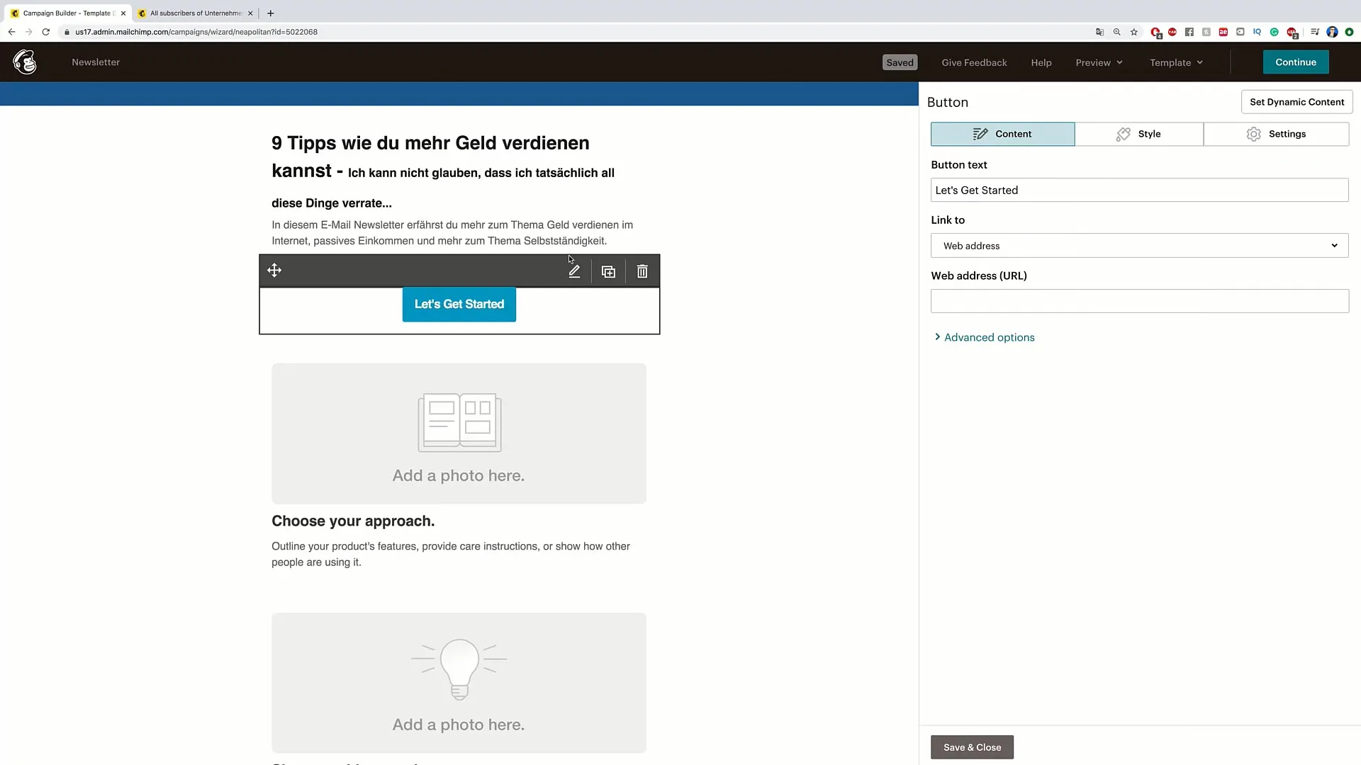Click the Google Translate icon in address bar

click(1100, 32)
